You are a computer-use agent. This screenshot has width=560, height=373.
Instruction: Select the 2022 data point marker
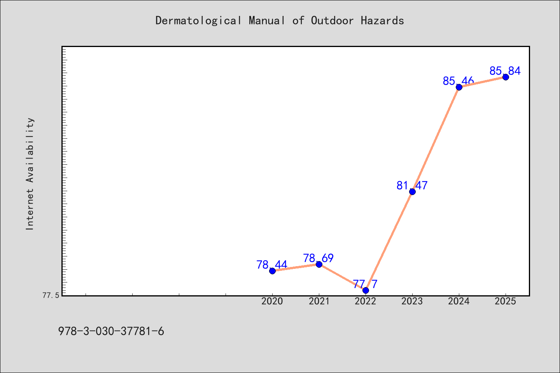coord(366,290)
